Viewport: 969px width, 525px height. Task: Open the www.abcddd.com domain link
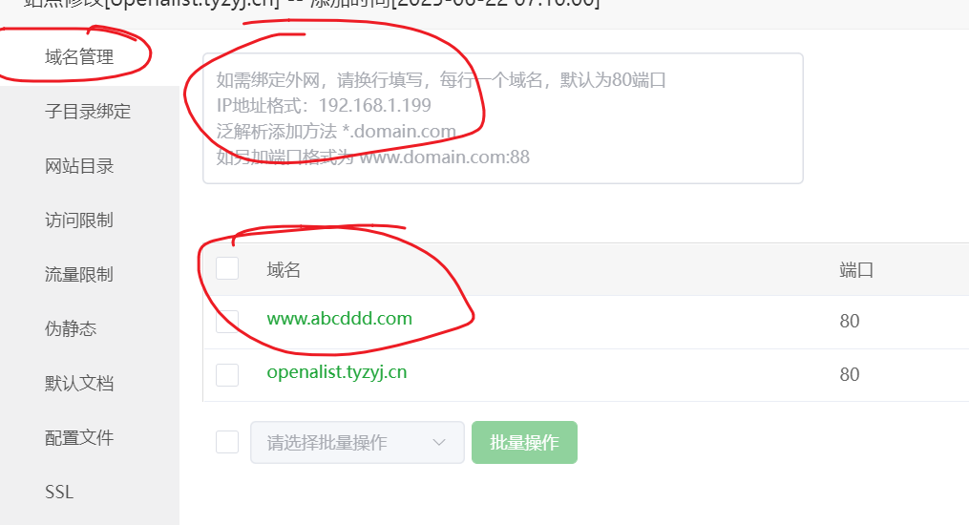339,319
